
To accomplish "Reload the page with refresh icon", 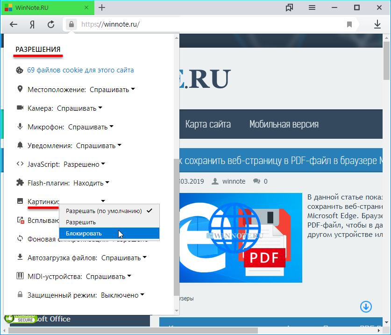I will pos(51,24).
